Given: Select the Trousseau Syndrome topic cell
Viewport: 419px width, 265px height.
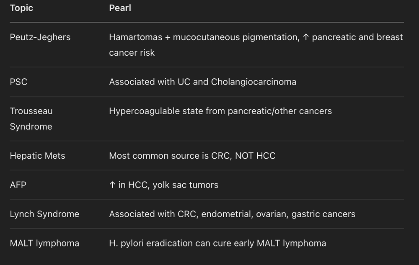Looking at the screenshot, I should point(31,118).
